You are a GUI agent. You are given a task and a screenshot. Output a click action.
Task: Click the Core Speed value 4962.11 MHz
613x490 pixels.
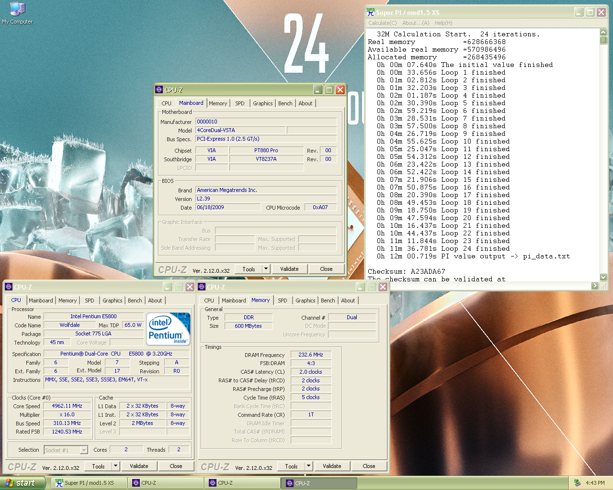(67, 406)
